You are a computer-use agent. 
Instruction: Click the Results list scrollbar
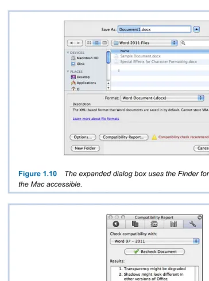click(196, 274)
